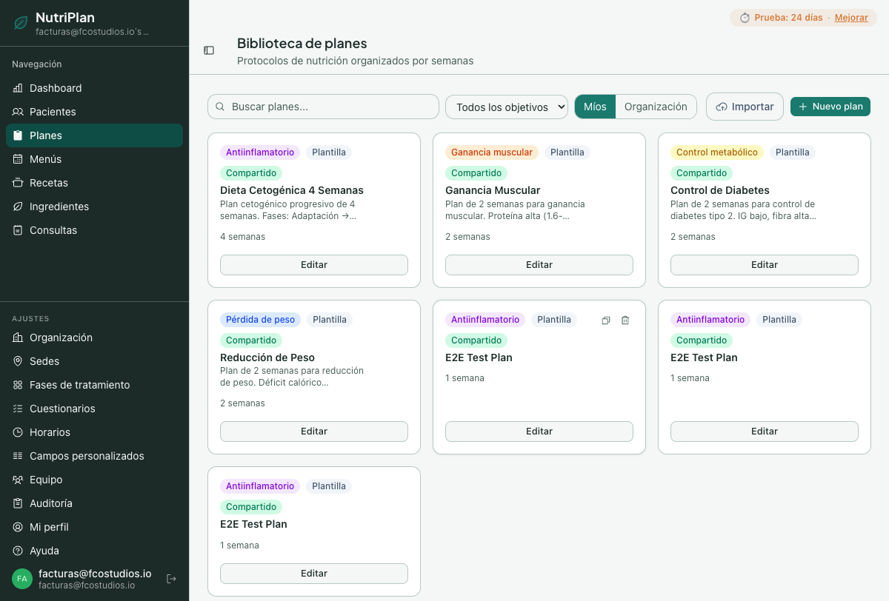Click the Mejorar upgrade link
The image size is (889, 601).
[851, 18]
